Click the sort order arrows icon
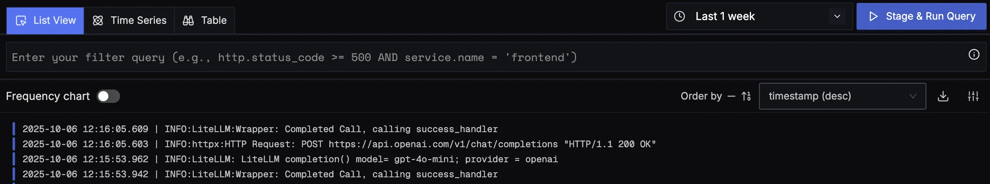This screenshot has width=990, height=184. (746, 97)
